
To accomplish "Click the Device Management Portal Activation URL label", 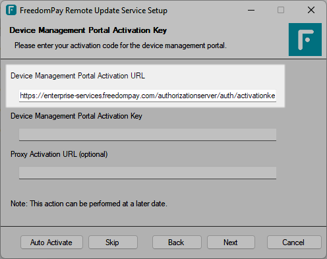I will tap(78, 76).
